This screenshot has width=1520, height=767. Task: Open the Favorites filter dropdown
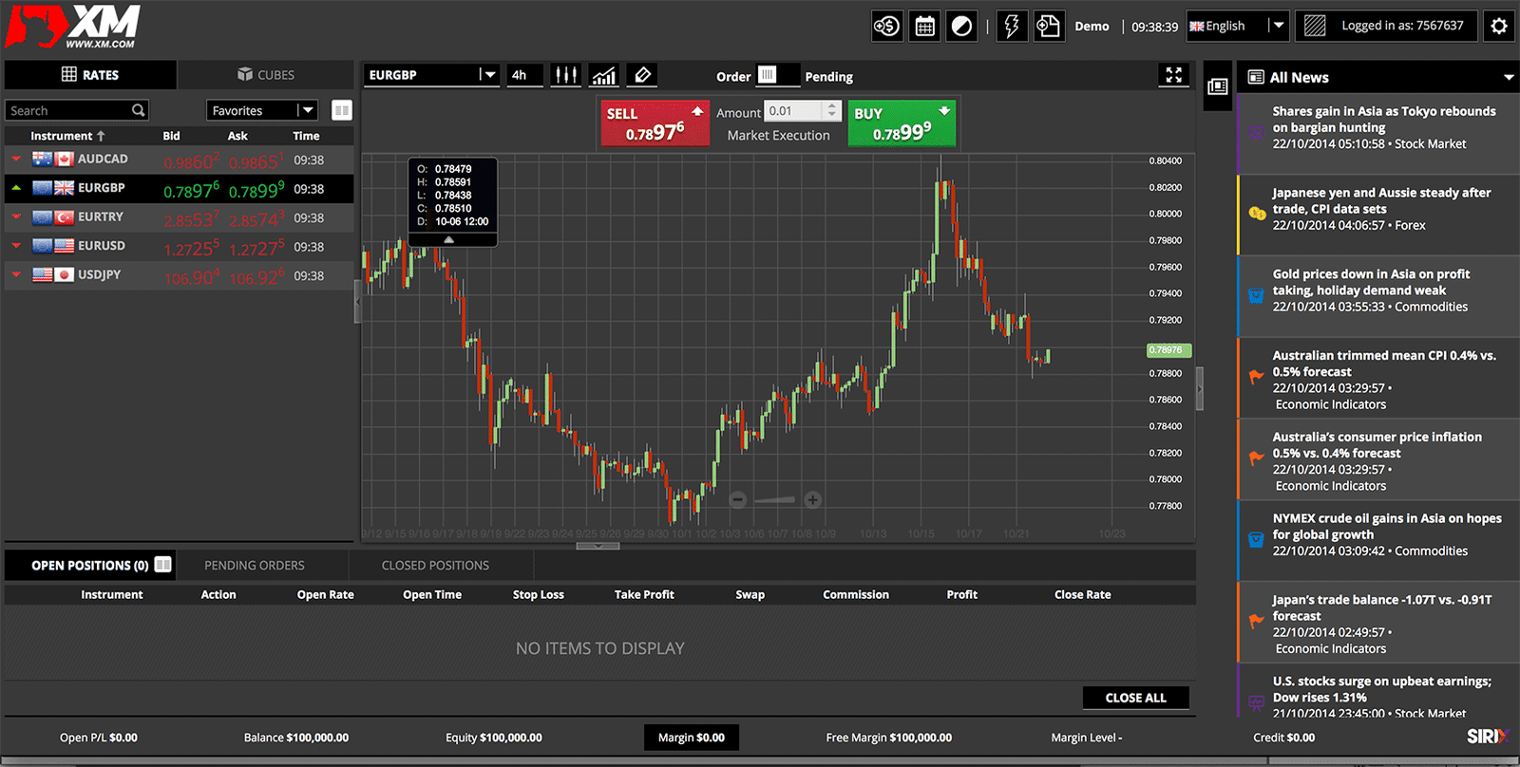point(306,111)
